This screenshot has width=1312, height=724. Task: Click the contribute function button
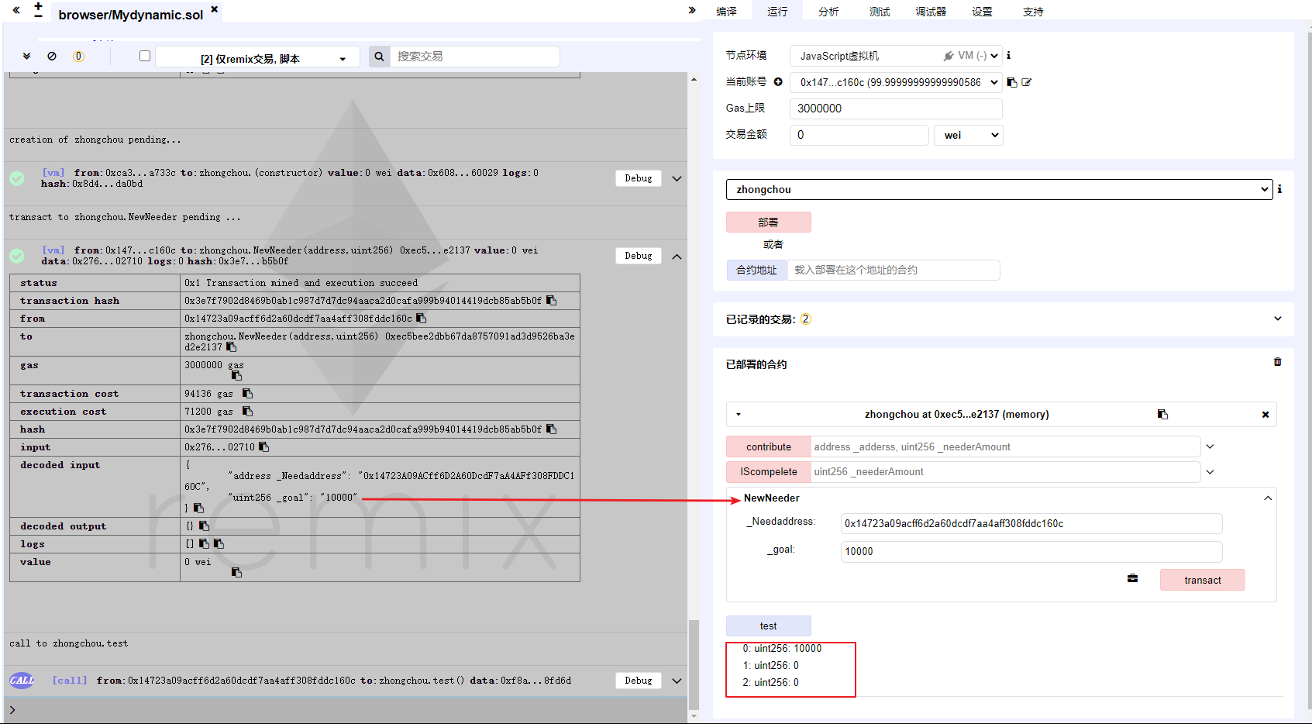769,446
